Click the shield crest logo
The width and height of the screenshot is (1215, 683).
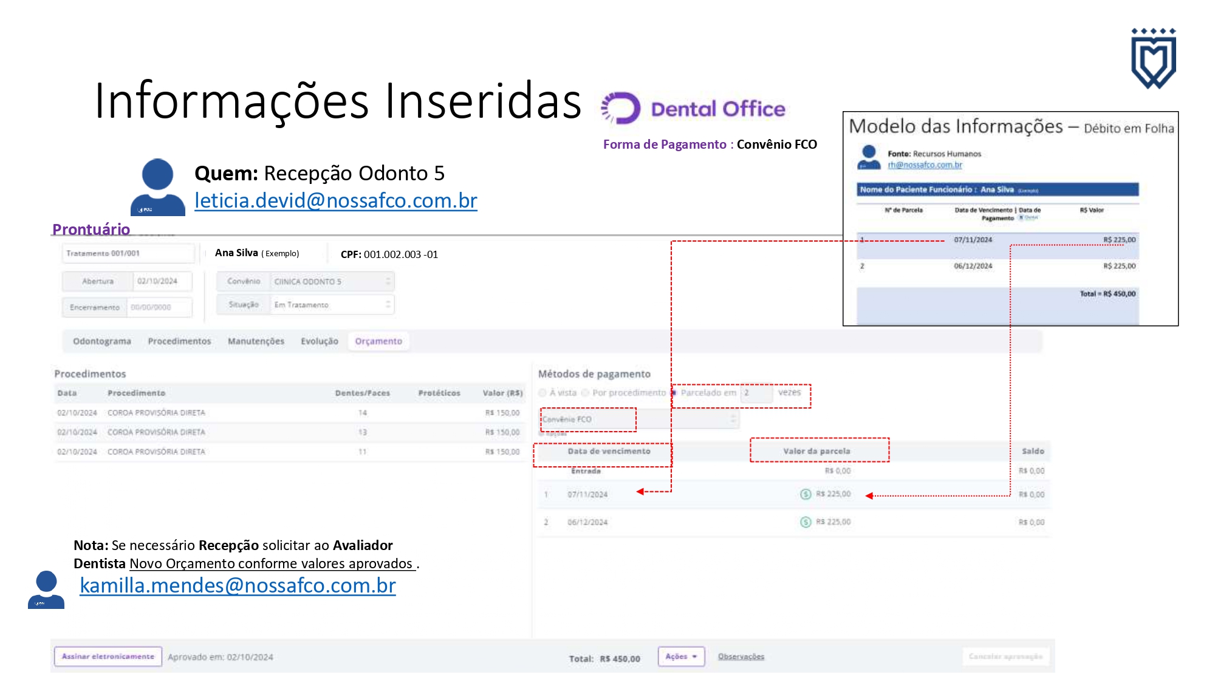click(x=1153, y=59)
